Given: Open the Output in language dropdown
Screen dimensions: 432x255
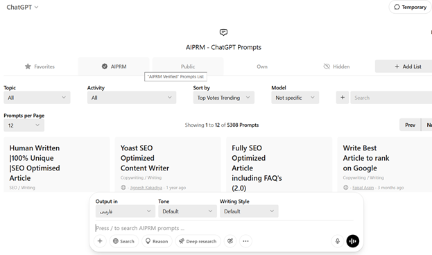Looking at the screenshot, I should click(x=126, y=211).
